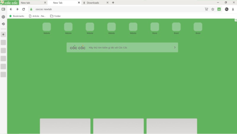The height and width of the screenshot is (134, 237).
Task: Switch to the first New tab
Action: (x=25, y=3)
